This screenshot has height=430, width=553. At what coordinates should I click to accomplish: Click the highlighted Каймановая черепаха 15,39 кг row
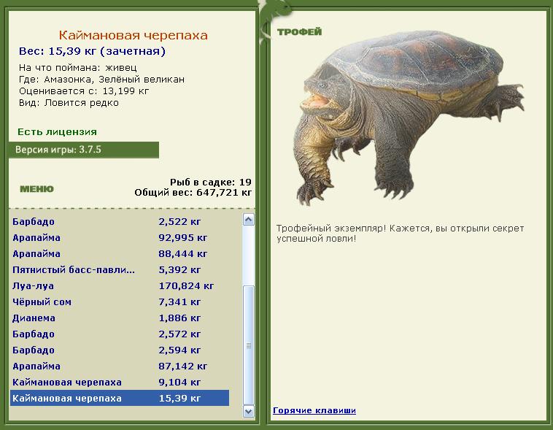point(120,398)
